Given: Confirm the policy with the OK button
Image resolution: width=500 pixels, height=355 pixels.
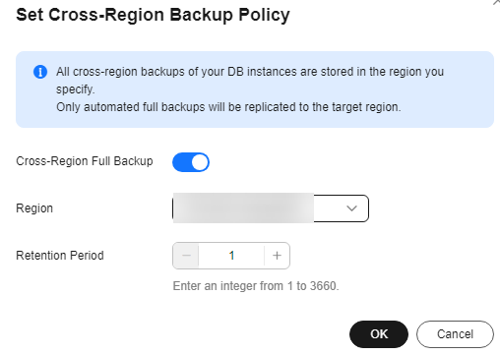Looking at the screenshot, I should [379, 334].
